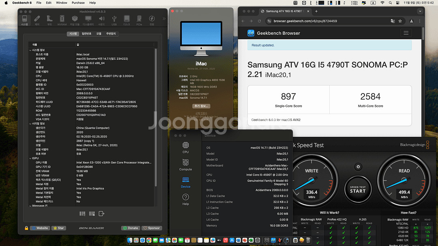
Task: Open the 전원 (Power) section in Hackintool
Action: tap(152, 21)
